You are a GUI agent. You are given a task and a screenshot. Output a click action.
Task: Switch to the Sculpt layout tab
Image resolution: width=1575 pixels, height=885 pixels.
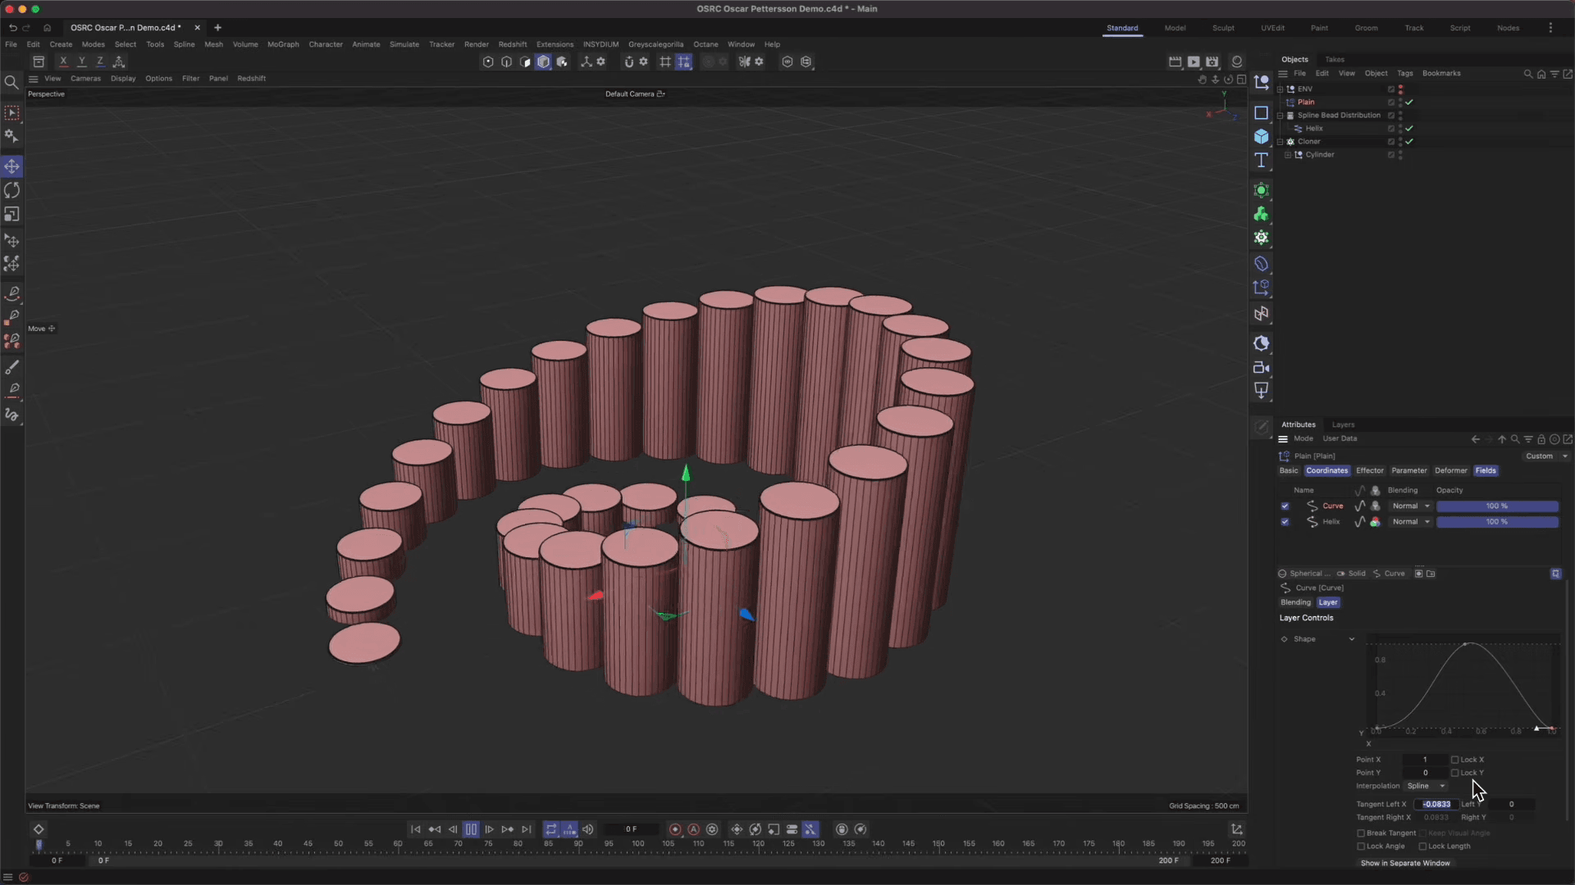[1223, 28]
